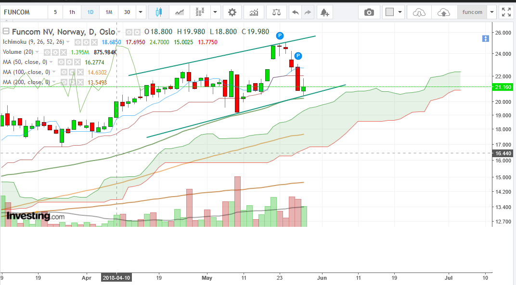This screenshot has width=516, height=285.
Task: Toggle visibility of Funcom NV main series
Action: coord(129,32)
